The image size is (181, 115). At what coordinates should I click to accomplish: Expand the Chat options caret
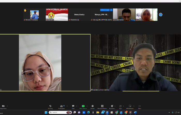pyautogui.click(x=77, y=106)
